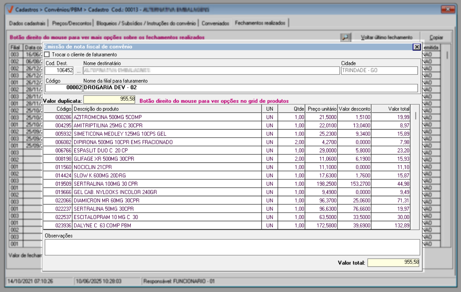Click the Valor desconto column header
461x292 pixels.
coord(354,109)
